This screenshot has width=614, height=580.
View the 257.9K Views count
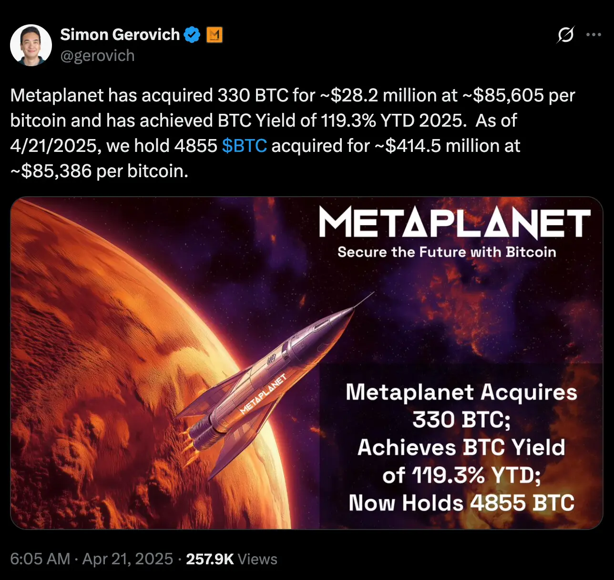coord(232,559)
